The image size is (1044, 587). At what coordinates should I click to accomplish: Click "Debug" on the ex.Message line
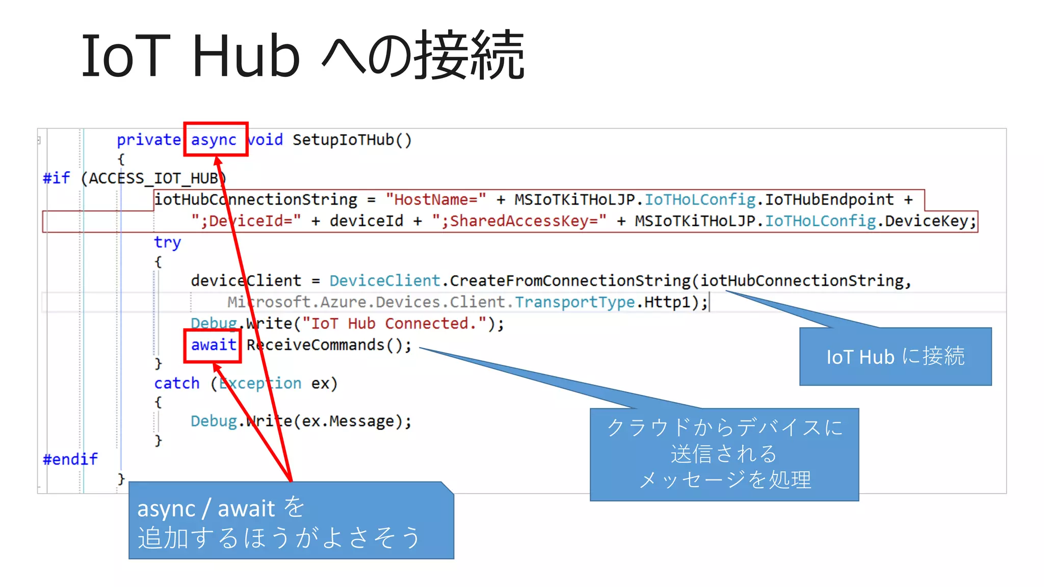click(x=214, y=421)
